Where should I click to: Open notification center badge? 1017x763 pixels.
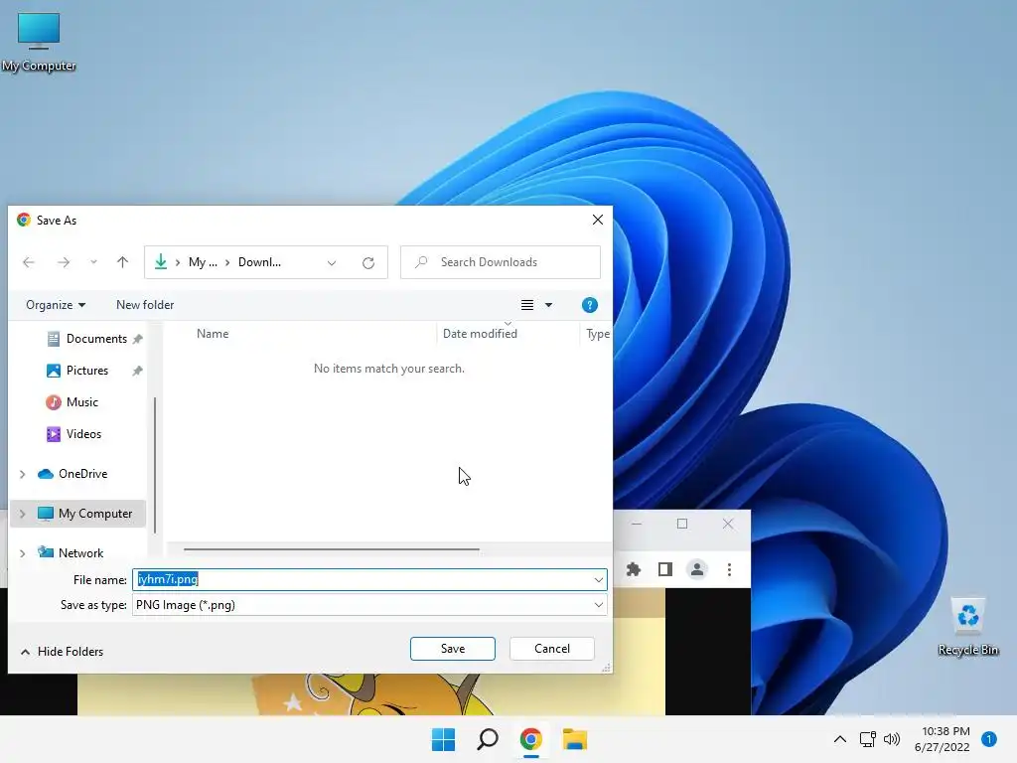coord(989,739)
